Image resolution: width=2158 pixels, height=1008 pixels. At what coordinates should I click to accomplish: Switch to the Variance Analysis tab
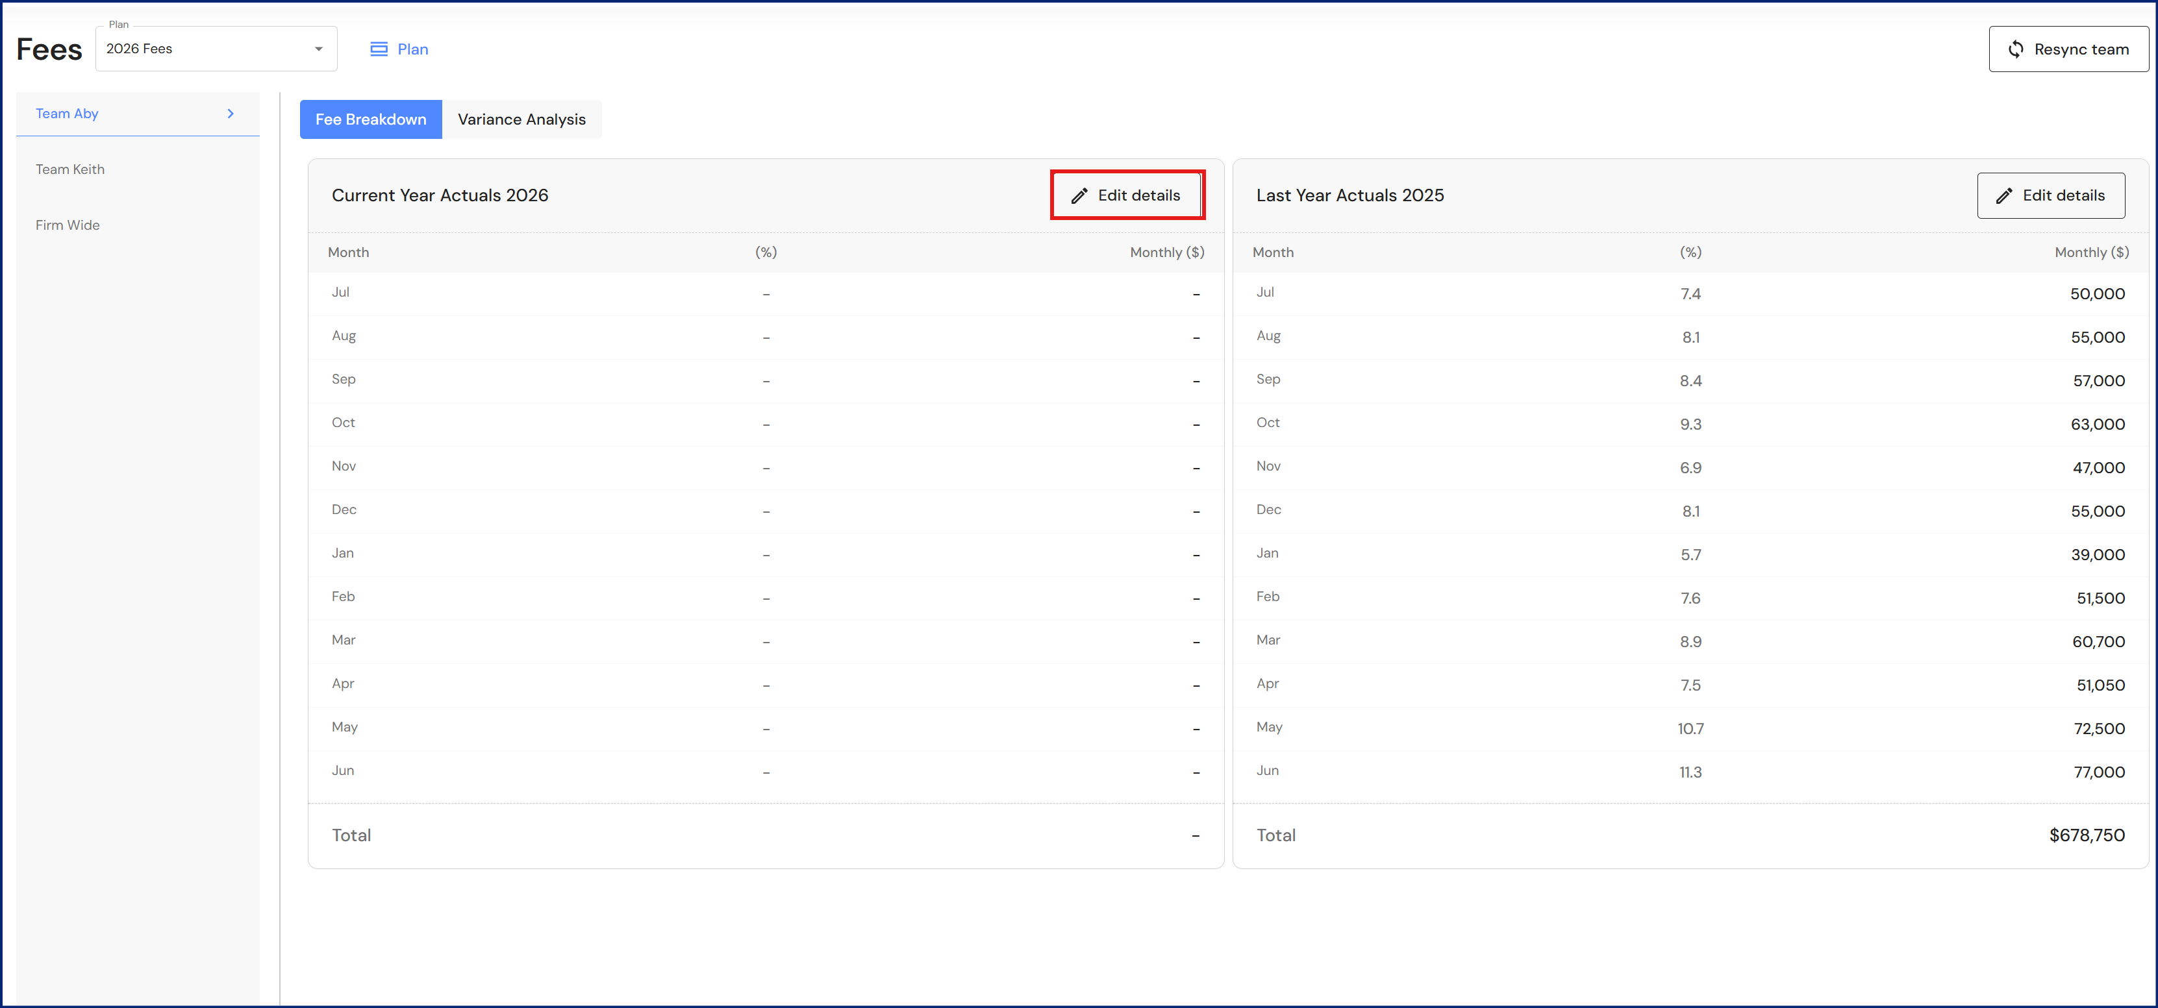tap(521, 119)
